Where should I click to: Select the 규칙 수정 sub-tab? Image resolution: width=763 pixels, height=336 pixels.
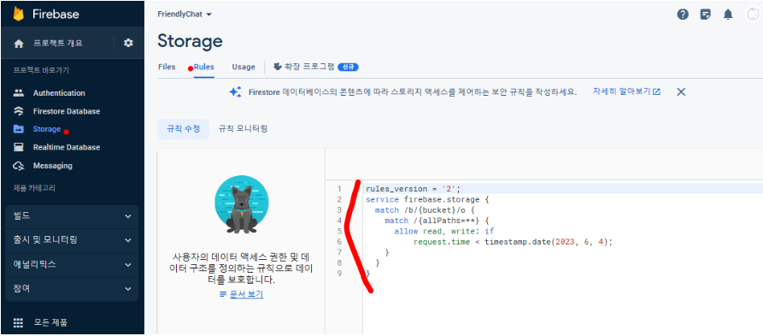(184, 129)
